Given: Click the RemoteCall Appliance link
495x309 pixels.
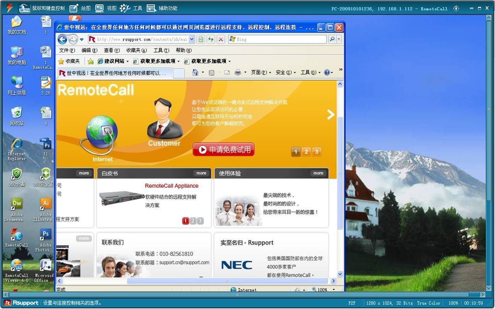Looking at the screenshot, I should pos(171,186).
